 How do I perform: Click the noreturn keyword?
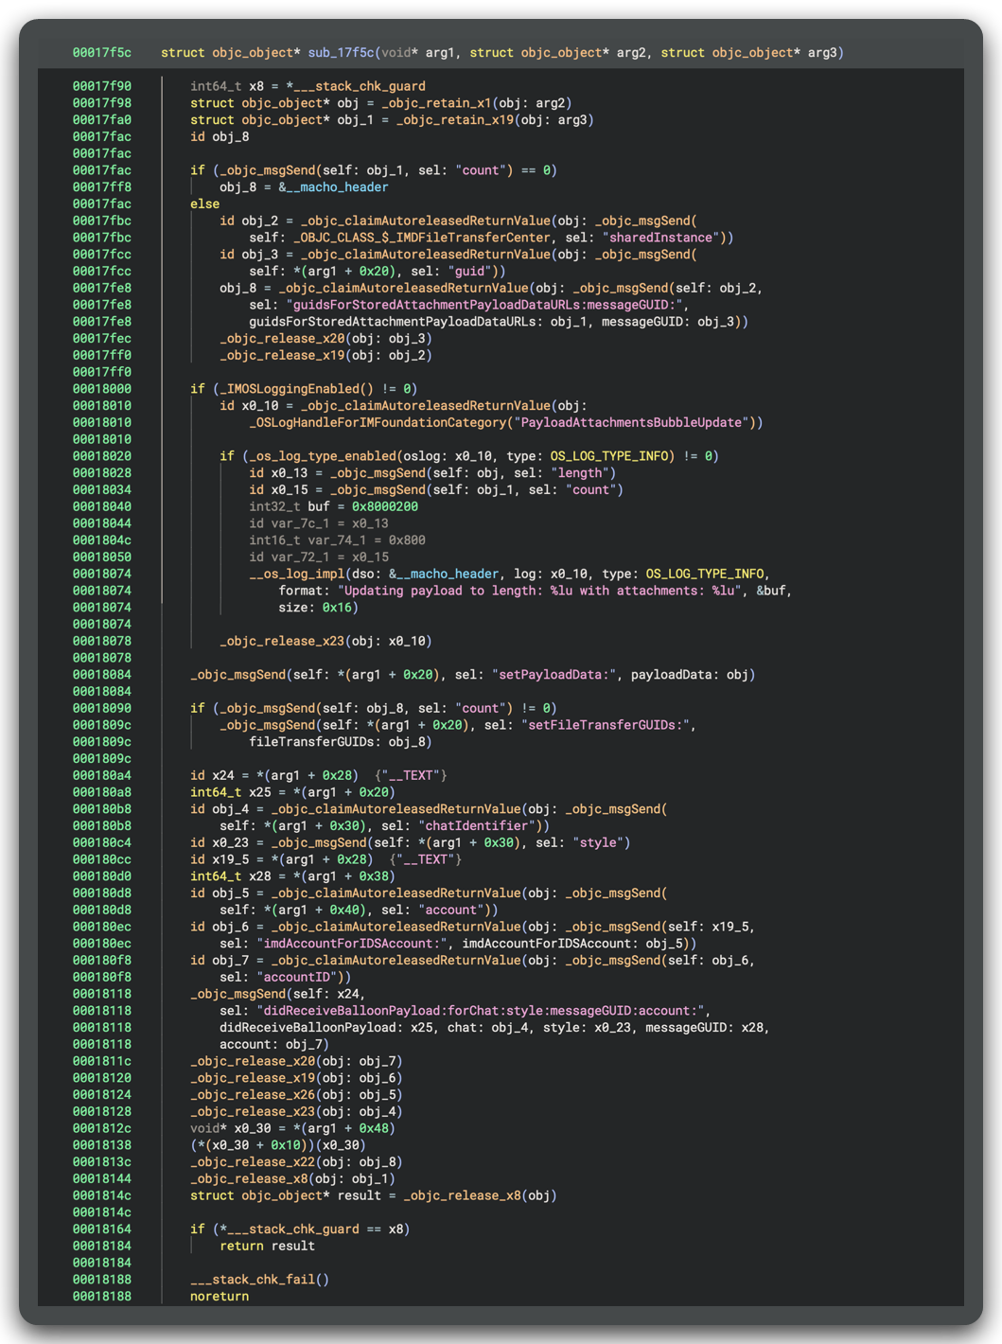point(220,1297)
